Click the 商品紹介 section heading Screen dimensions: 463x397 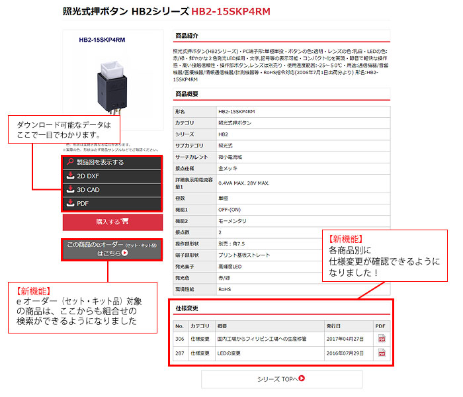[x=187, y=36]
